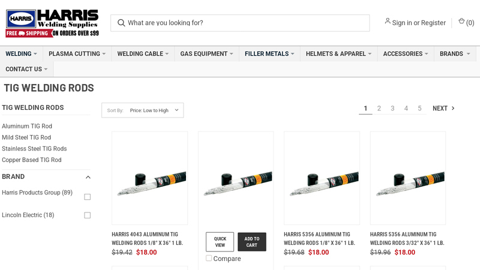Collapse the Brand filter section
The image size is (480, 270).
88,177
